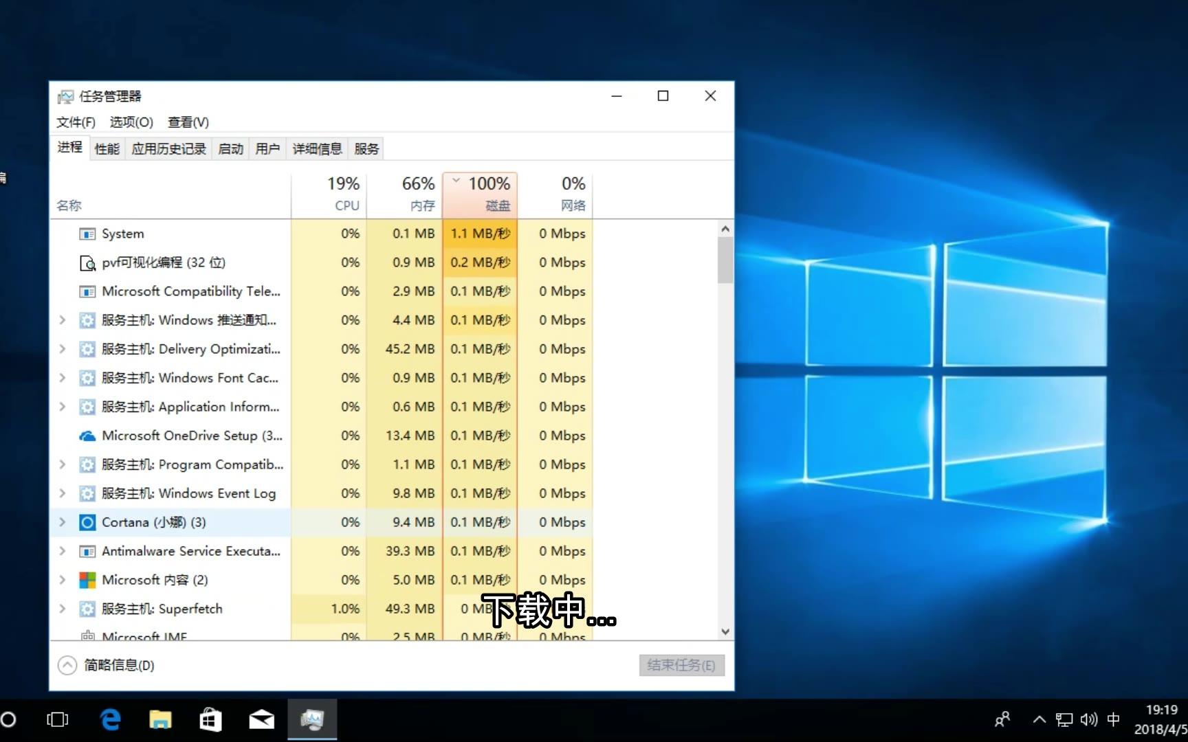The width and height of the screenshot is (1188, 742).
Task: Click the System process icon
Action: (87, 234)
